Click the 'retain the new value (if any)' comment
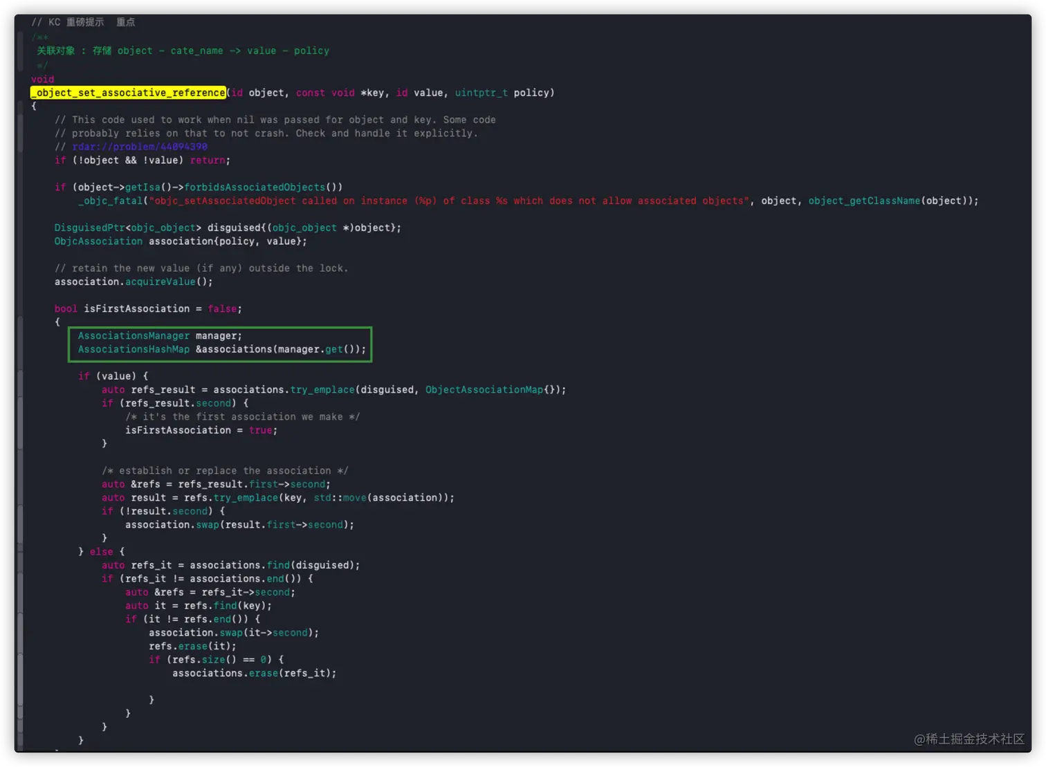This screenshot has width=1046, height=767. click(x=201, y=268)
